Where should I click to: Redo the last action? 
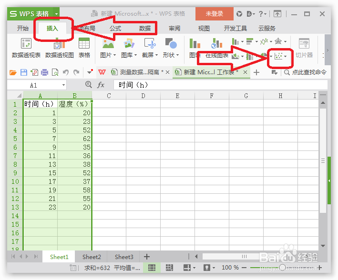(76, 72)
